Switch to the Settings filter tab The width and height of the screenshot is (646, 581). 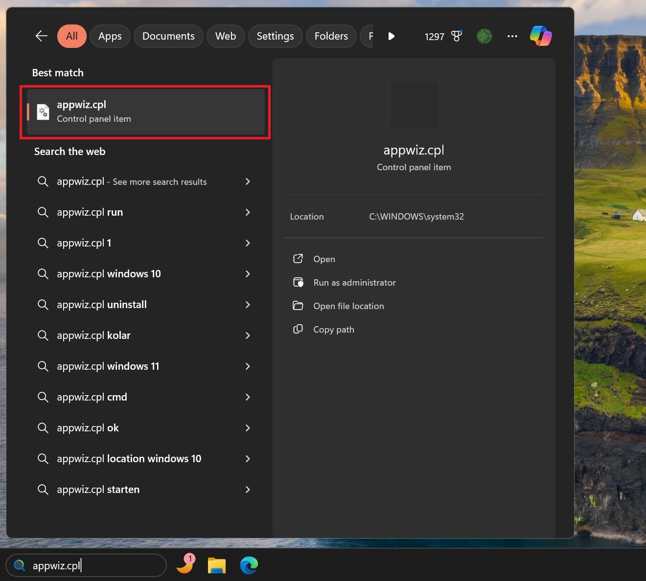click(x=275, y=36)
